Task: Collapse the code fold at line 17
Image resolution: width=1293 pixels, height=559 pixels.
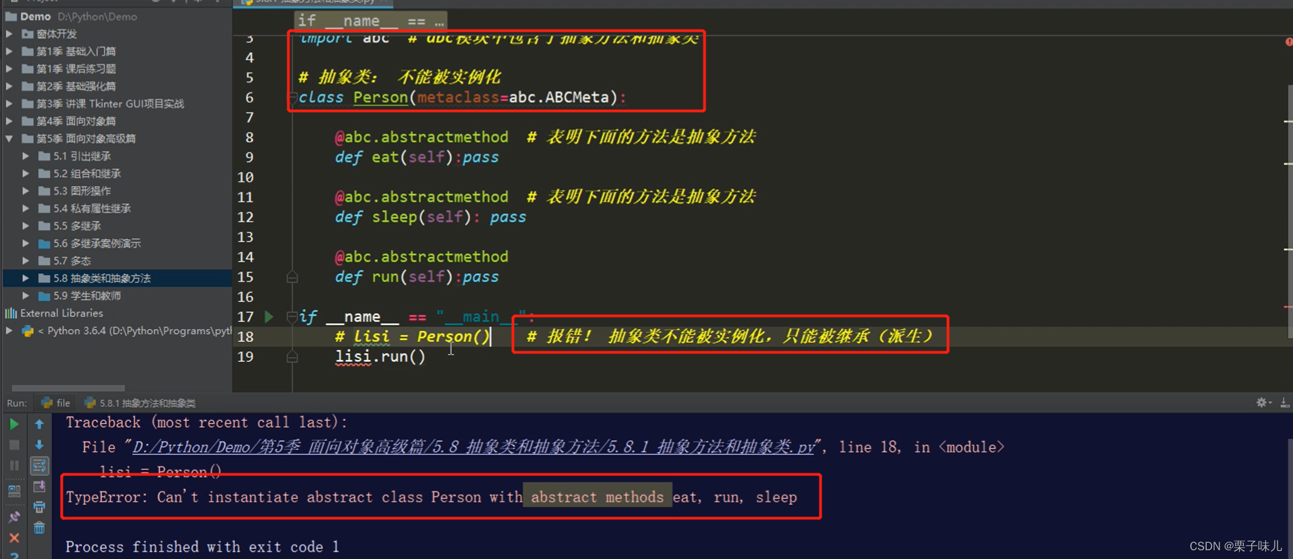Action: coord(292,316)
